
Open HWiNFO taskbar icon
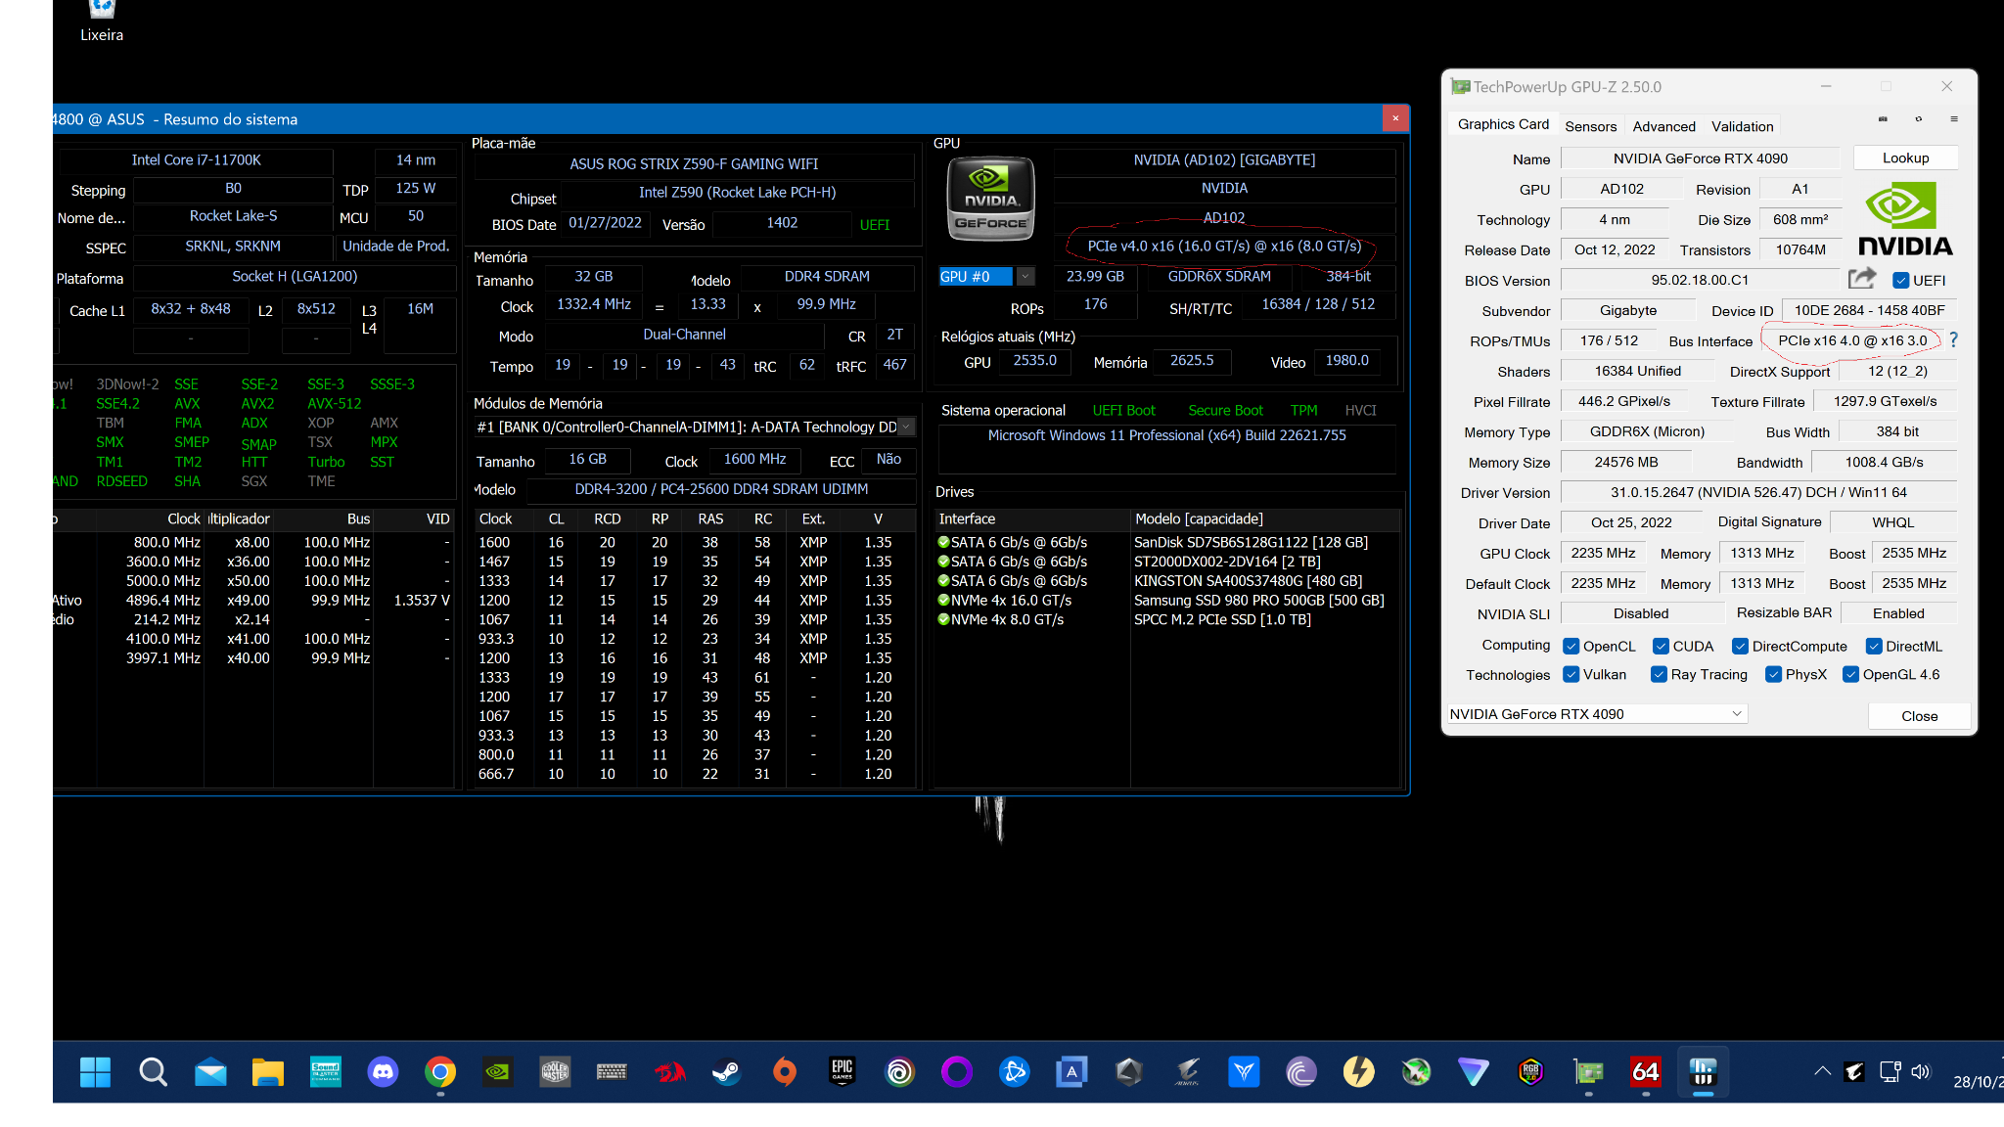pos(1703,1072)
